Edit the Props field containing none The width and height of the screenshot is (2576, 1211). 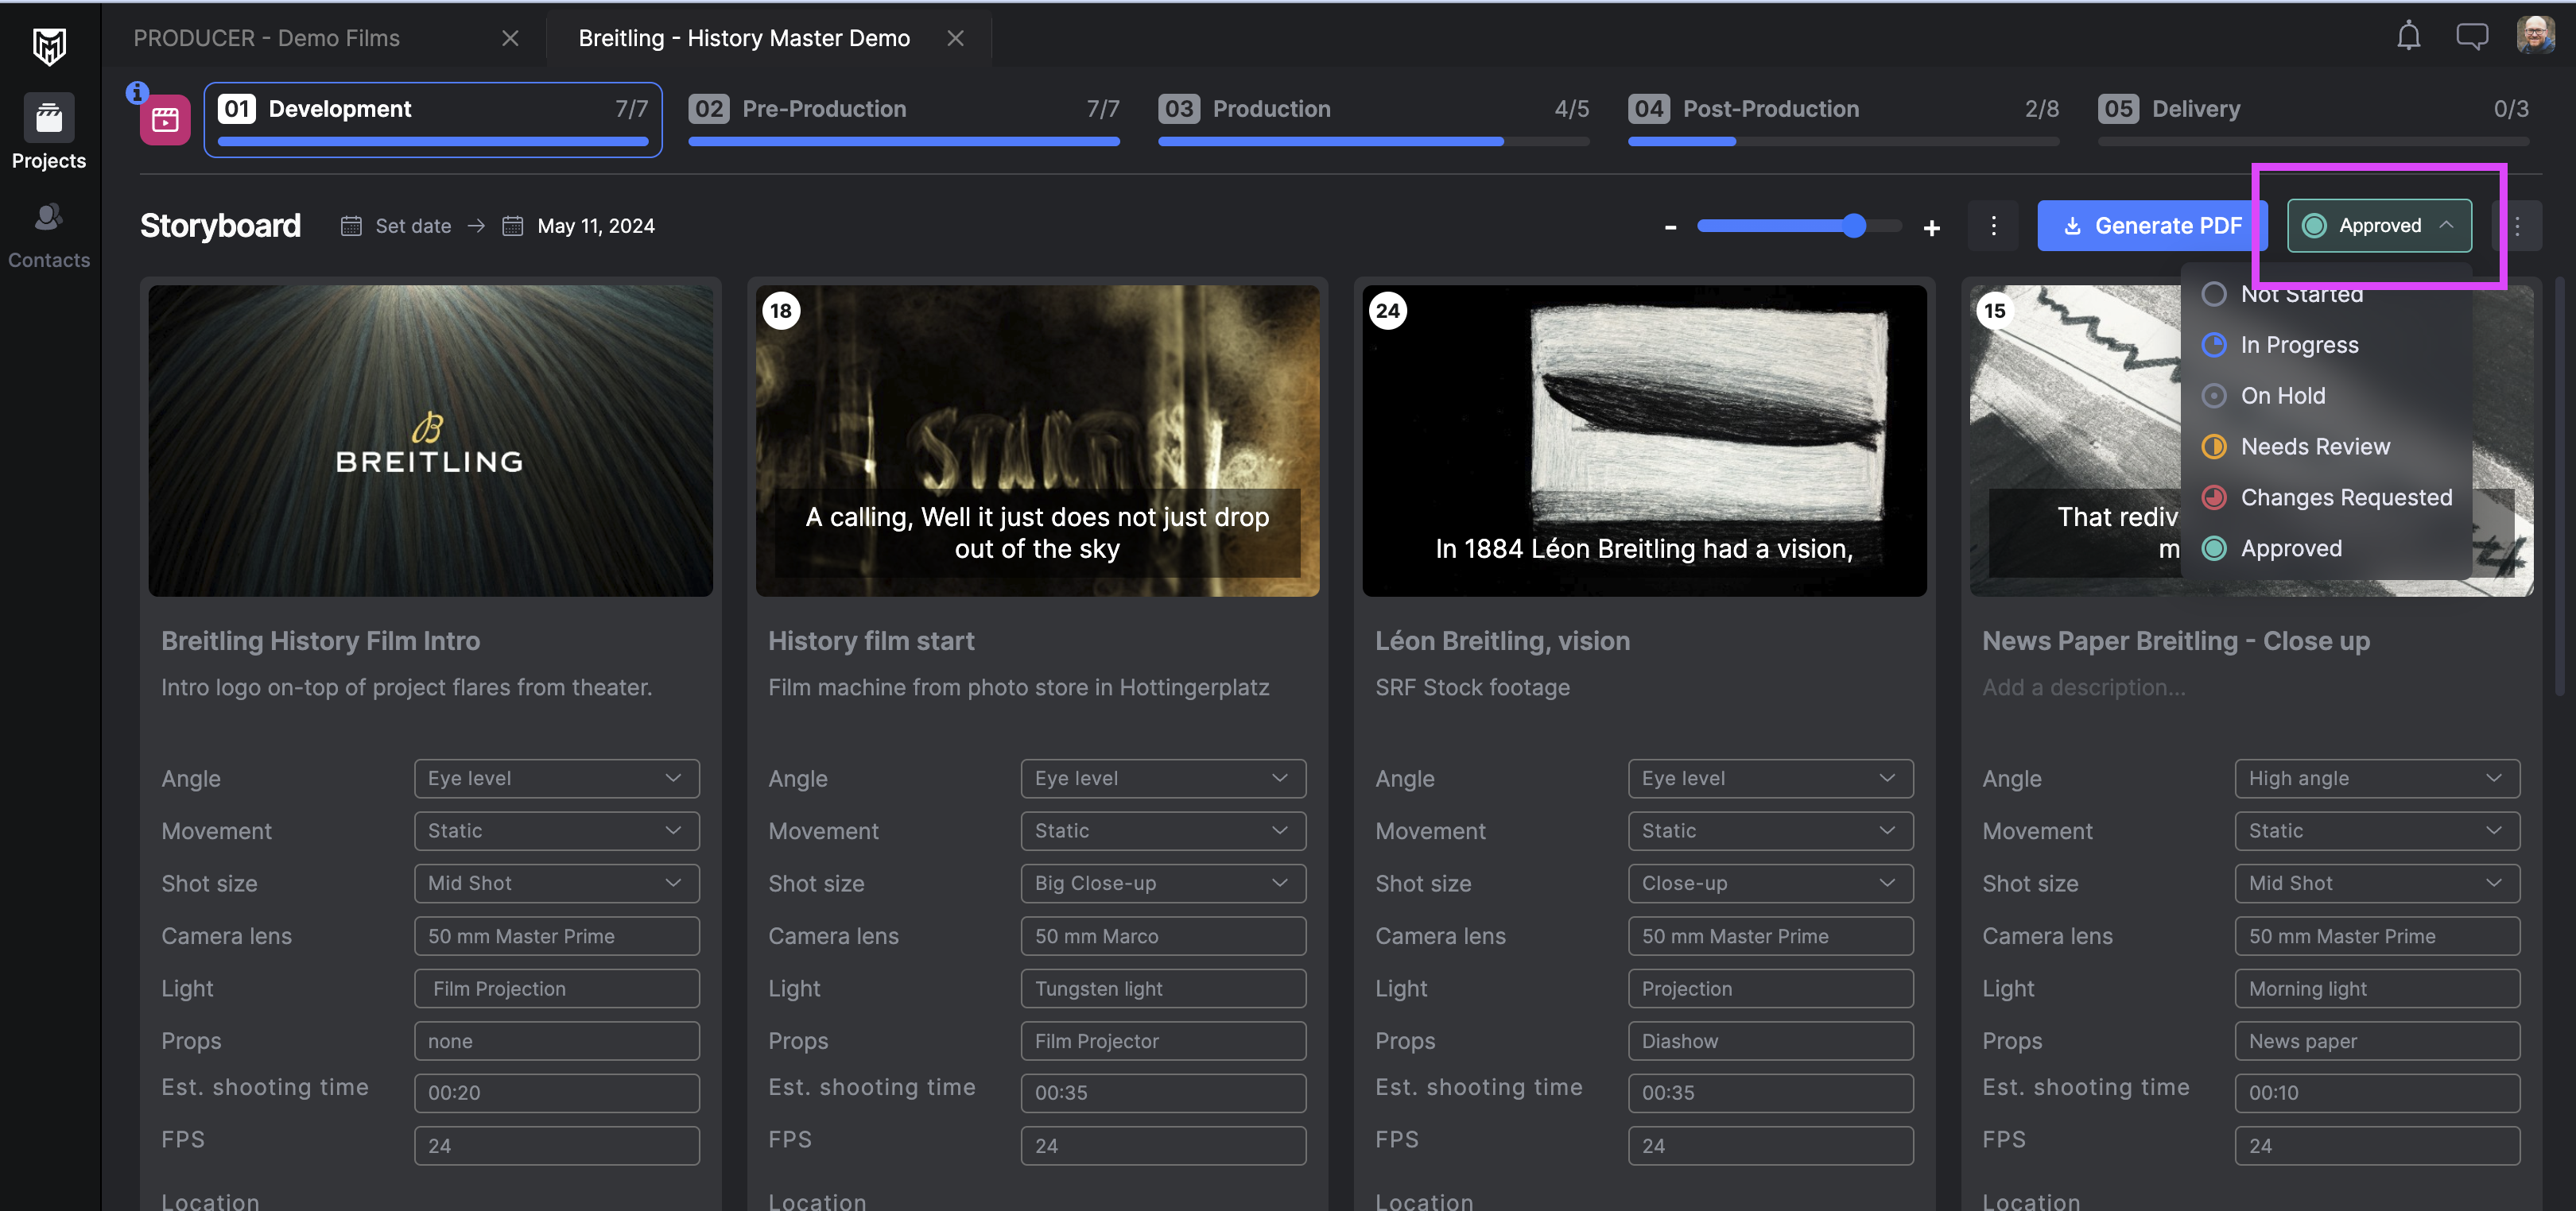pyautogui.click(x=557, y=1041)
